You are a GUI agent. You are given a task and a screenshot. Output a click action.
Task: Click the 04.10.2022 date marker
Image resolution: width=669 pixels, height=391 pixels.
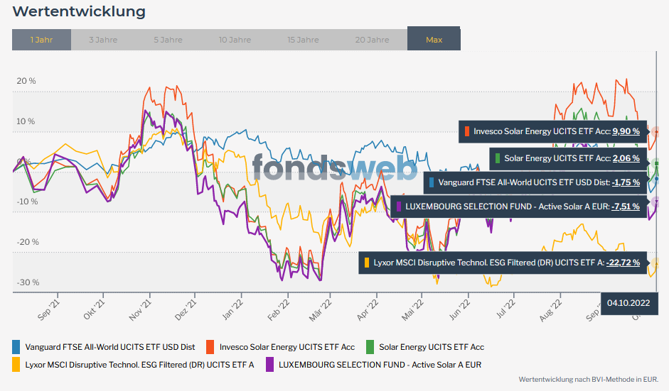(x=629, y=304)
